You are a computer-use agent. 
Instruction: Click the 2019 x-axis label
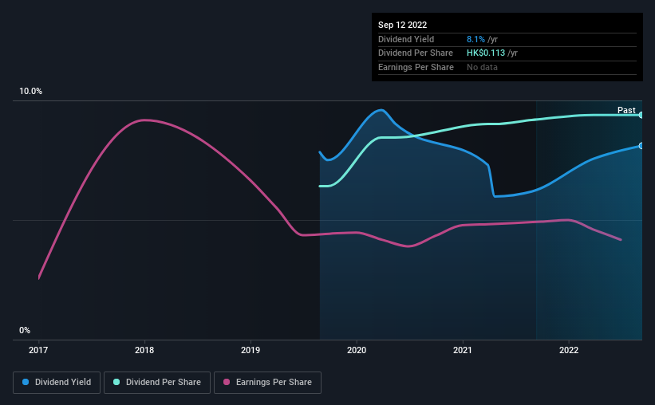251,350
